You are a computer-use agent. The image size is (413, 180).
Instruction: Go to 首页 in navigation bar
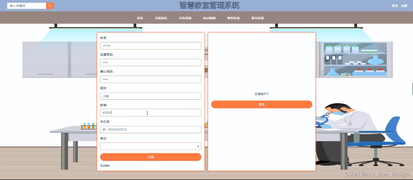[140, 18]
